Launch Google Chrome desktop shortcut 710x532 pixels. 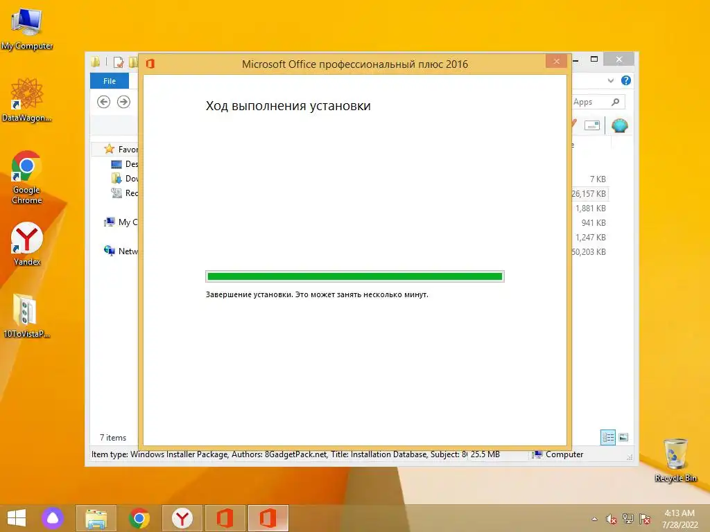pyautogui.click(x=27, y=177)
